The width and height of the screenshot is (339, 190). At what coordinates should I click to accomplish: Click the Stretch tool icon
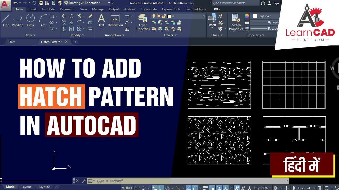tap(64, 29)
